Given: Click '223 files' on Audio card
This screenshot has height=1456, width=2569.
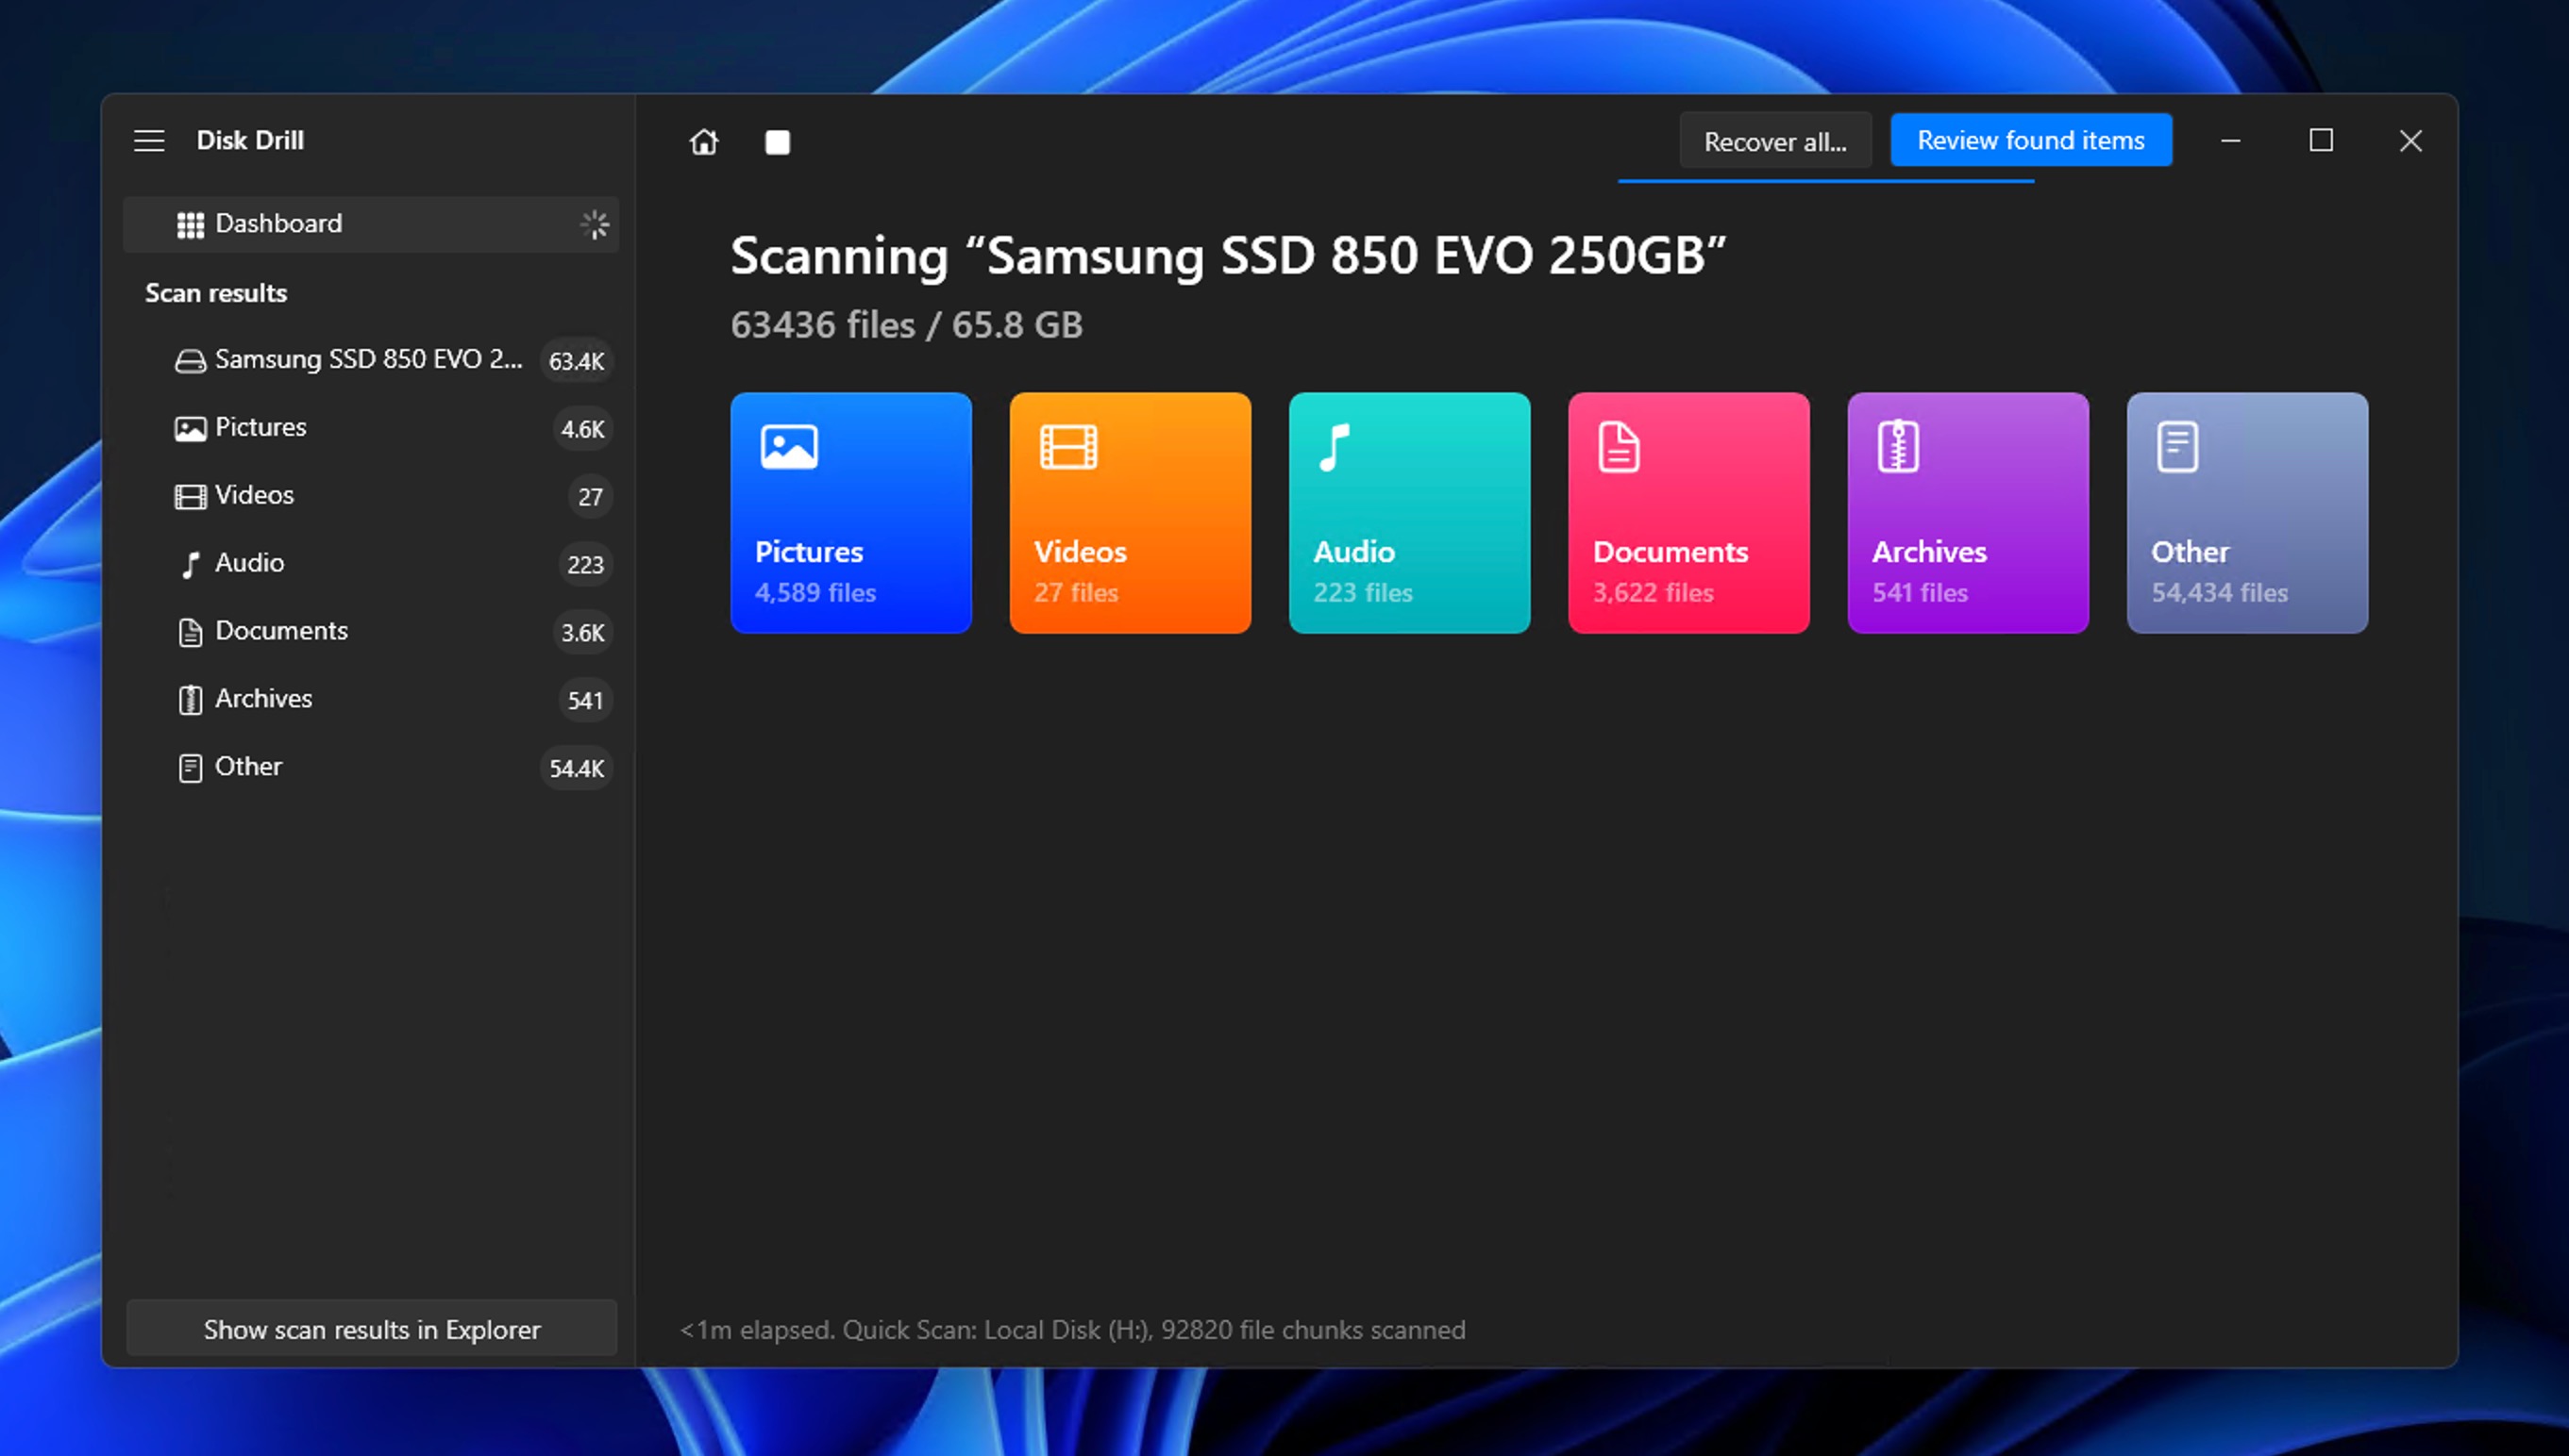Looking at the screenshot, I should point(1362,593).
